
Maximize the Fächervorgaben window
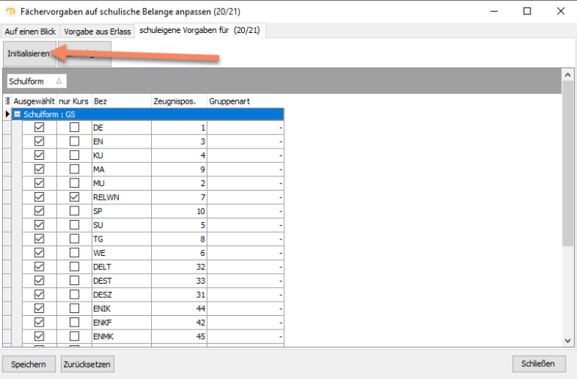tap(527, 11)
